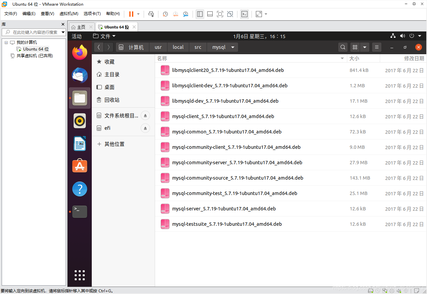Open the mysql path dropdown

[233, 47]
